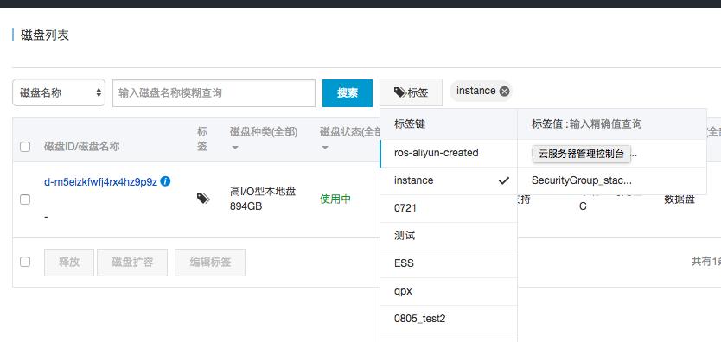The image size is (721, 342).
Task: Click the tag icon in the disk row
Action: 203,199
